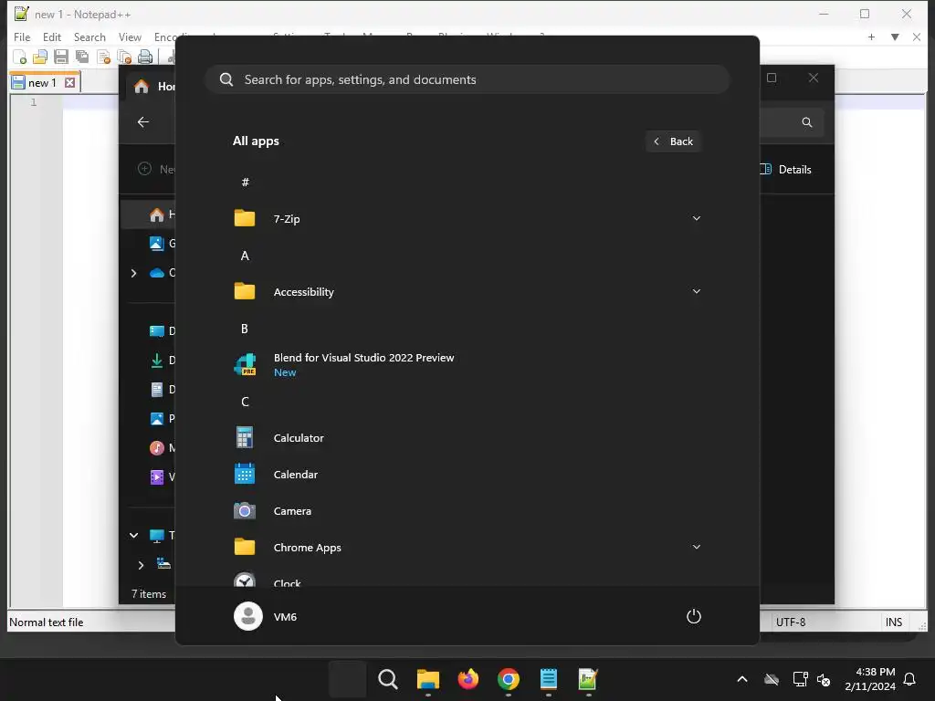The image size is (935, 701).
Task: Open Notepad++ Edit menu
Action: click(x=52, y=37)
